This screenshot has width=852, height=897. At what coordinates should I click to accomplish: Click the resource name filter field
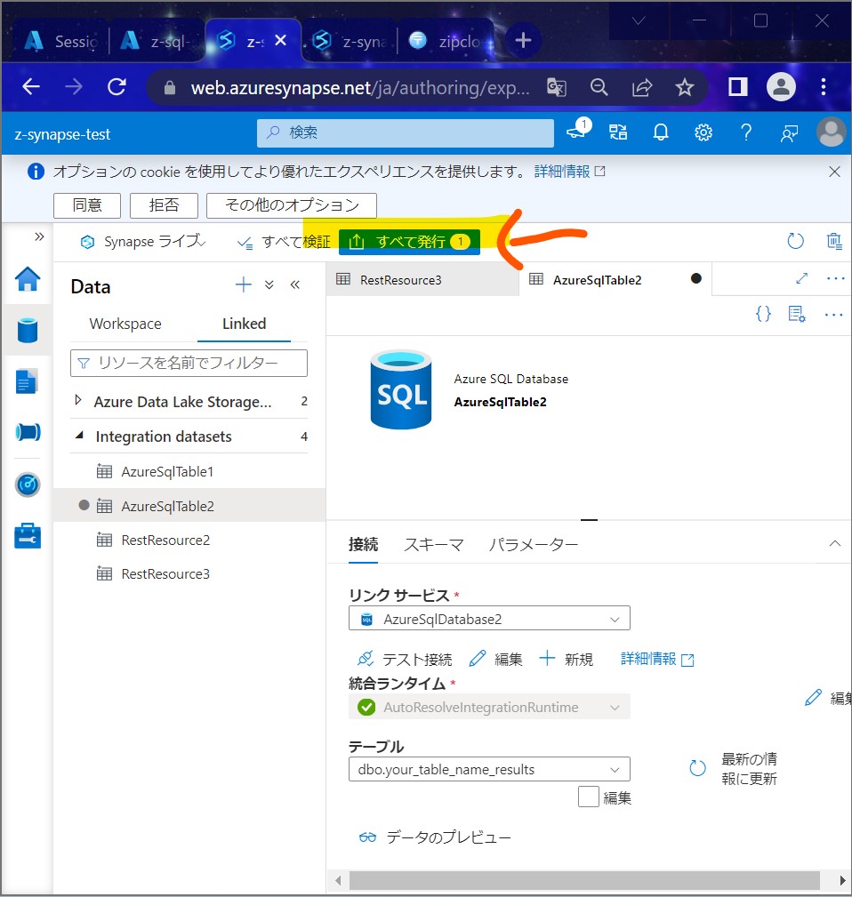(x=189, y=363)
